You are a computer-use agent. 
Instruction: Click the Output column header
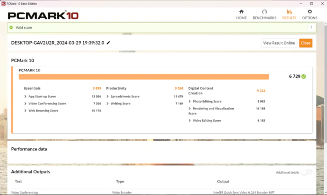[x=223, y=182]
